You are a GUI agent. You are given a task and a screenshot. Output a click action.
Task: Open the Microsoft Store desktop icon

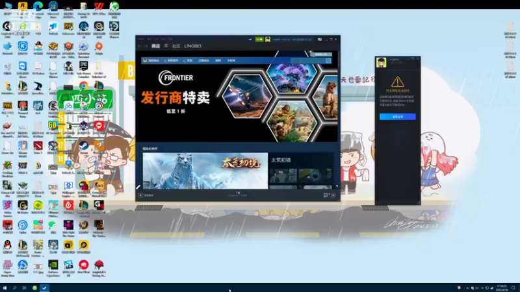[53, 6]
